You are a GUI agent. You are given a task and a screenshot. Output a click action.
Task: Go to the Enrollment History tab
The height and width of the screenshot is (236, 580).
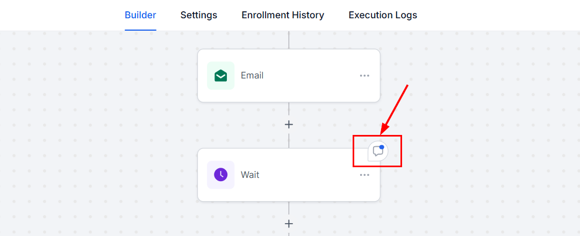[x=283, y=15]
